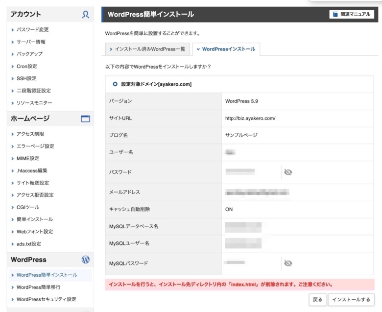Click the site URL http://biz.ayakero.com/
The height and width of the screenshot is (312, 382).
point(250,119)
